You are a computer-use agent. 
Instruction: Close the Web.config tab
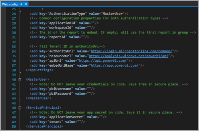click(26, 4)
